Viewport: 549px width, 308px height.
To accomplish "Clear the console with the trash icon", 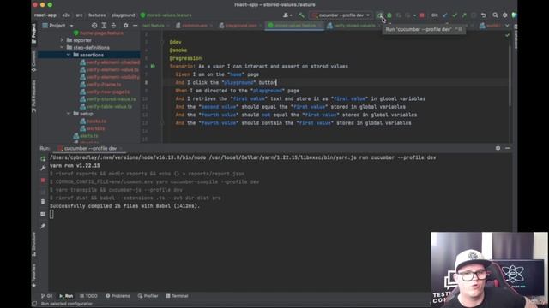I will point(43,202).
